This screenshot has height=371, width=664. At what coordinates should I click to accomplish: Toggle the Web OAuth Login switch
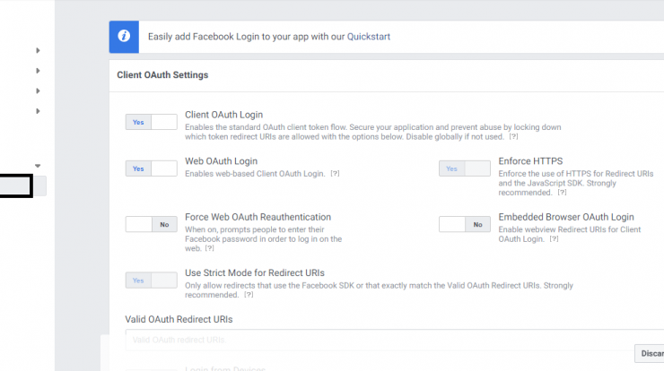[151, 168]
